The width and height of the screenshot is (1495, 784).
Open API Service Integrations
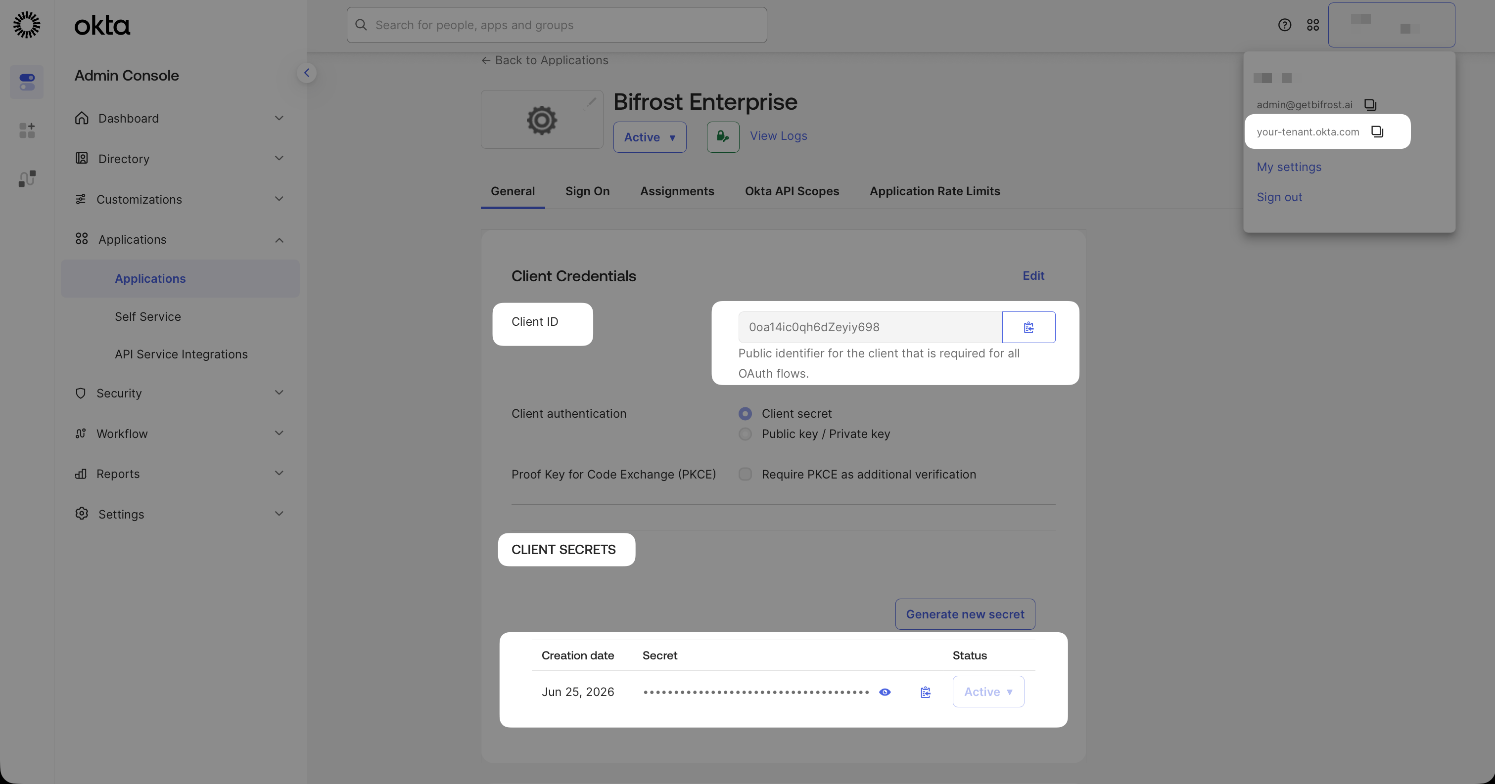tap(180, 354)
